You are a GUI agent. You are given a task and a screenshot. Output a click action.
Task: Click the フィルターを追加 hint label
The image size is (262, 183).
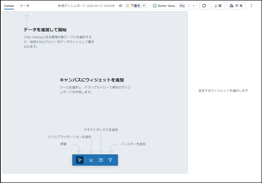point(133,144)
